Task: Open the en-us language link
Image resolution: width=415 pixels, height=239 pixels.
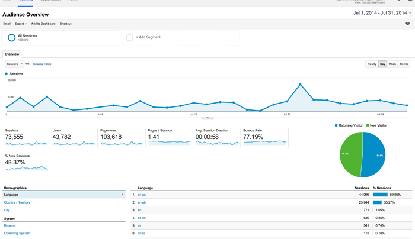Action: click(142, 195)
